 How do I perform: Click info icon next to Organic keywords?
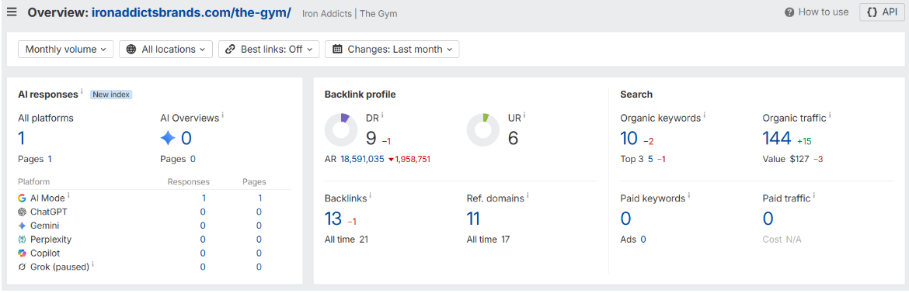tap(705, 115)
